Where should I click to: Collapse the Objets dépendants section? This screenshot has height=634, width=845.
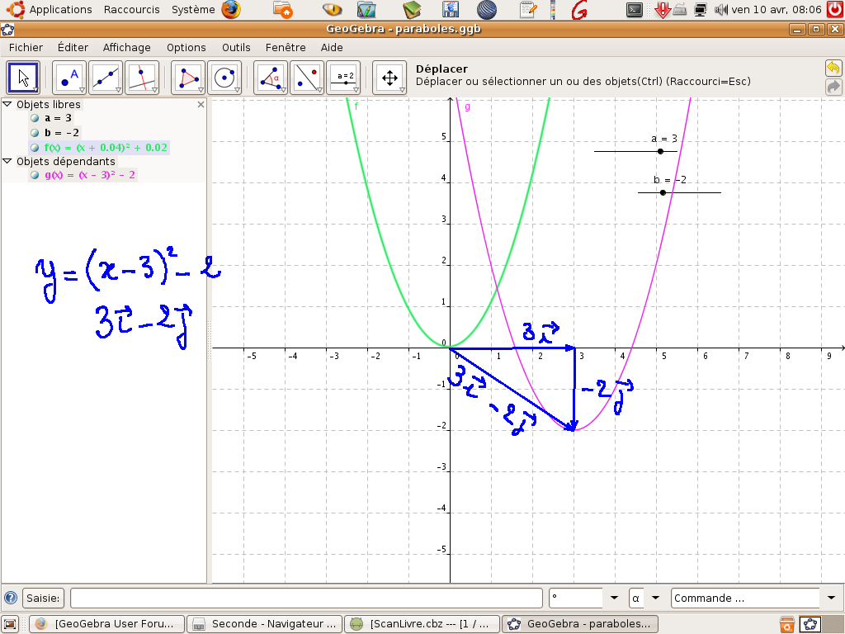[7, 162]
